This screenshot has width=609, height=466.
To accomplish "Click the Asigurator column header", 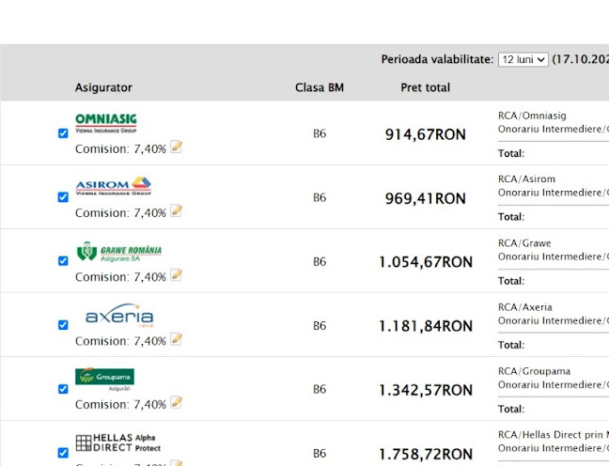I will point(103,87).
